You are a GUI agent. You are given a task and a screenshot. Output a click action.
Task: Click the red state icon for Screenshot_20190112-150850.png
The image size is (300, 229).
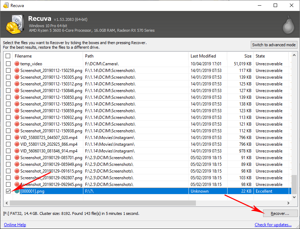click(17, 97)
